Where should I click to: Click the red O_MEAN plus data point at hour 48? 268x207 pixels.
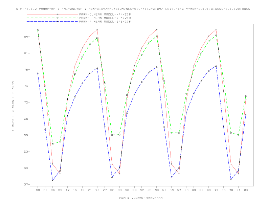point(157,30)
